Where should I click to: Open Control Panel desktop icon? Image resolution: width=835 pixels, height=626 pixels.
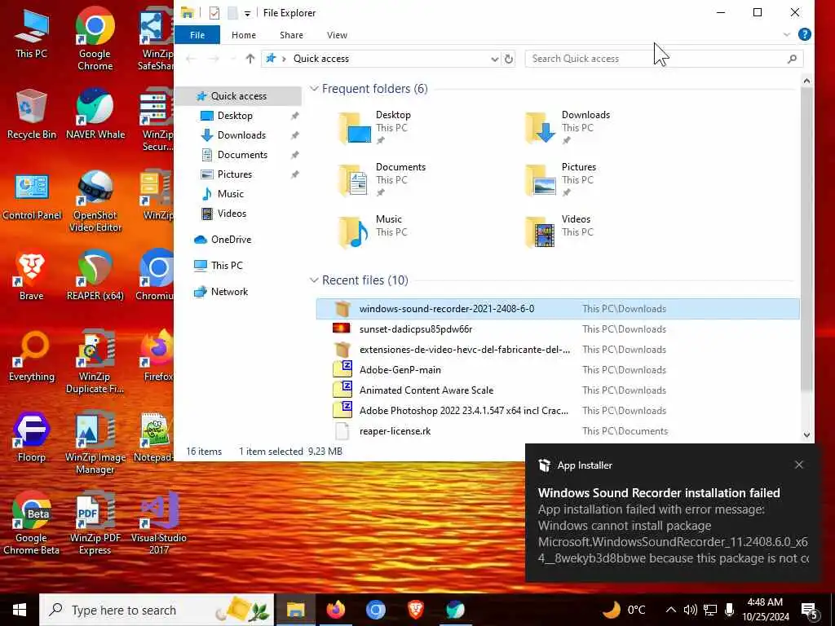click(x=32, y=196)
